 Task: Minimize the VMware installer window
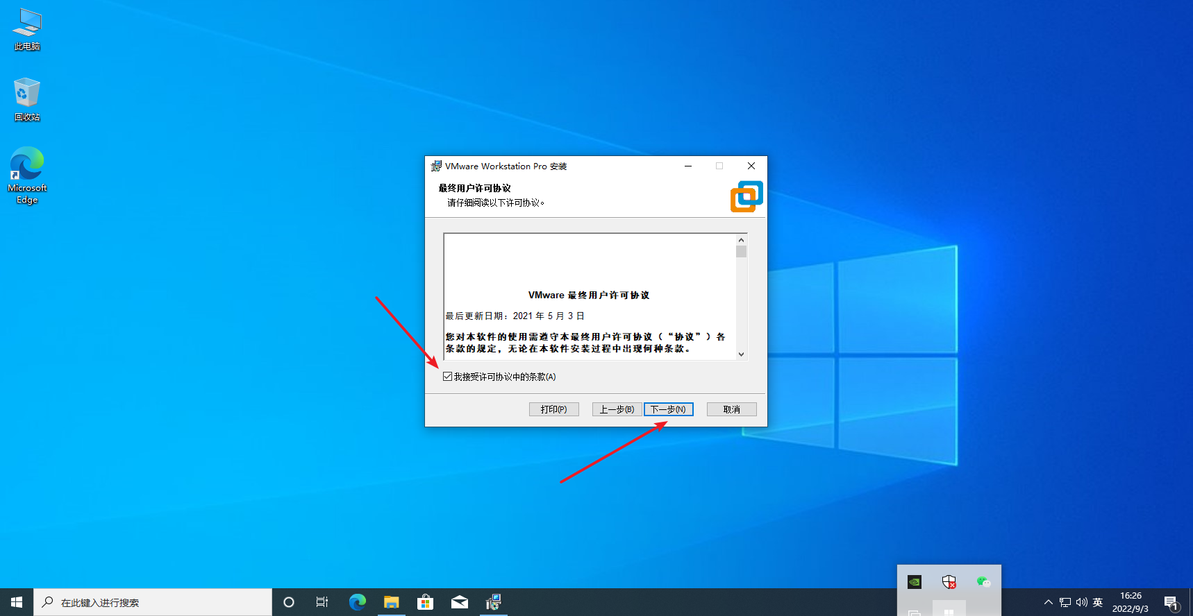[x=688, y=166]
